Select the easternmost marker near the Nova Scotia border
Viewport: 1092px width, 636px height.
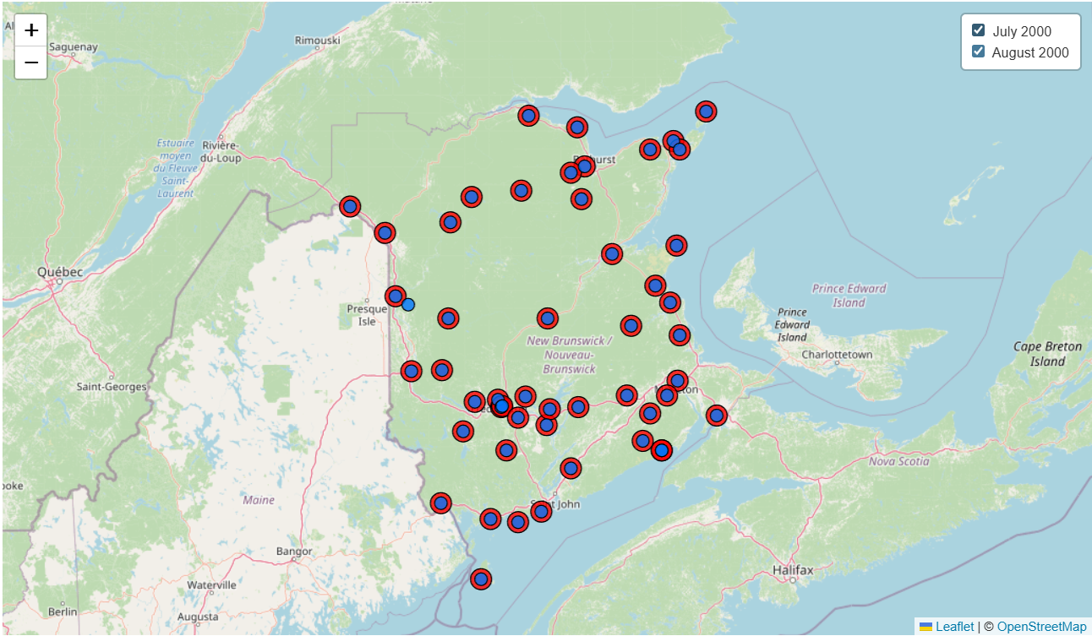click(717, 415)
